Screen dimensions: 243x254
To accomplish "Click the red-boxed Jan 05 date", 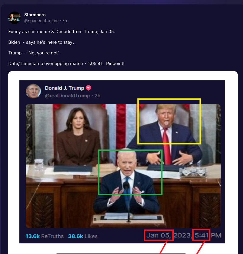I will click(x=159, y=235).
